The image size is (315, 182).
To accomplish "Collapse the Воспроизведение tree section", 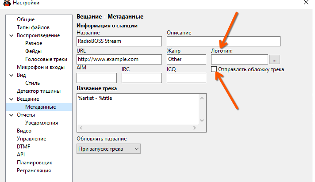I will click(11, 35).
